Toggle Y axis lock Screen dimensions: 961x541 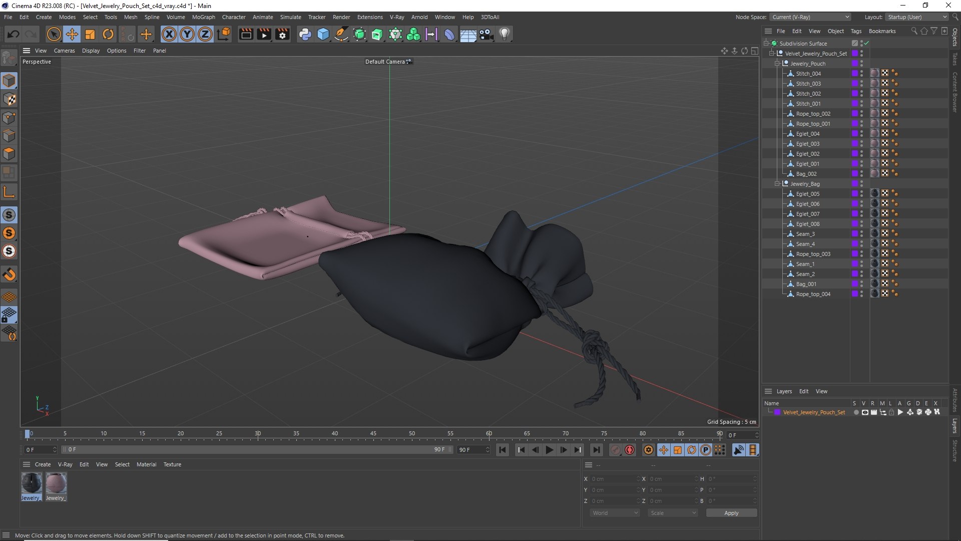(187, 34)
